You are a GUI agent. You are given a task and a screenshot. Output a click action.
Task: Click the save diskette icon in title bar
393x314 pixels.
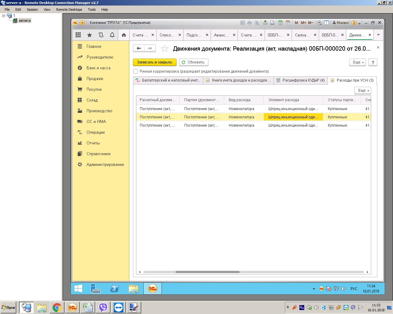tap(243, 23)
